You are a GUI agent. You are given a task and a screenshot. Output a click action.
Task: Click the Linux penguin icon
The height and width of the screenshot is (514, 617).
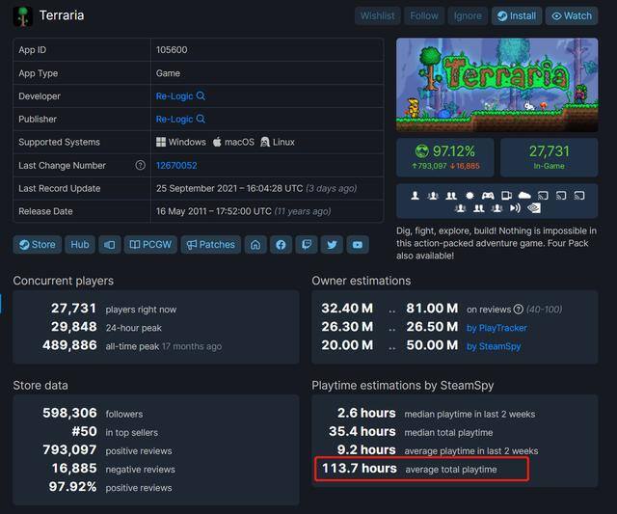[265, 142]
